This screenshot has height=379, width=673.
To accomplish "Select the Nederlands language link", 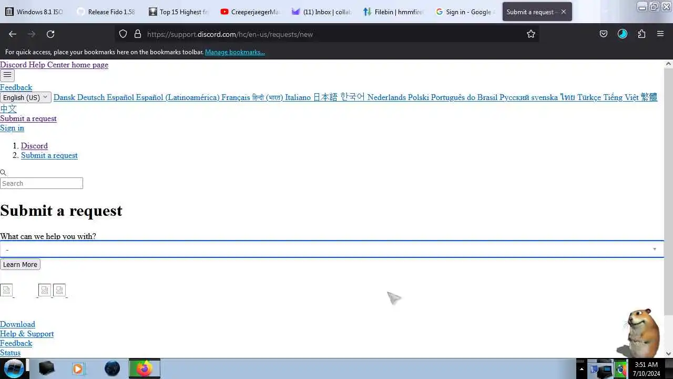I will (386, 97).
